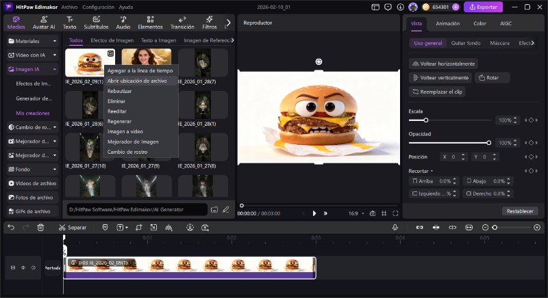Switch to the Animación tab
548x298 pixels.
(x=447, y=23)
